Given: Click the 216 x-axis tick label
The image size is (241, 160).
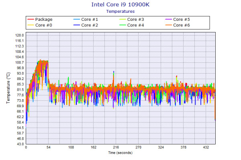Looking at the screenshot, I should [116, 147].
